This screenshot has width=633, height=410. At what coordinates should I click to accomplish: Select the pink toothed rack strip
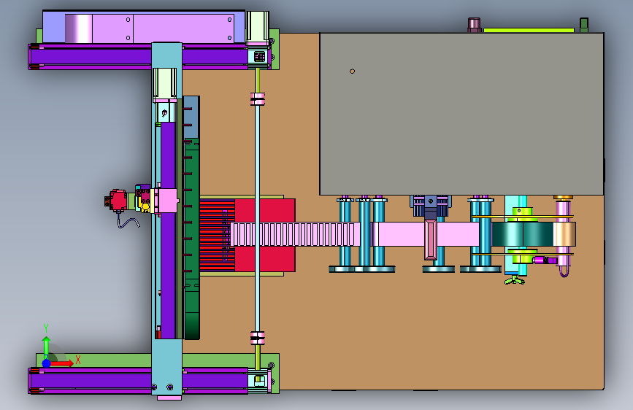[x=295, y=234]
